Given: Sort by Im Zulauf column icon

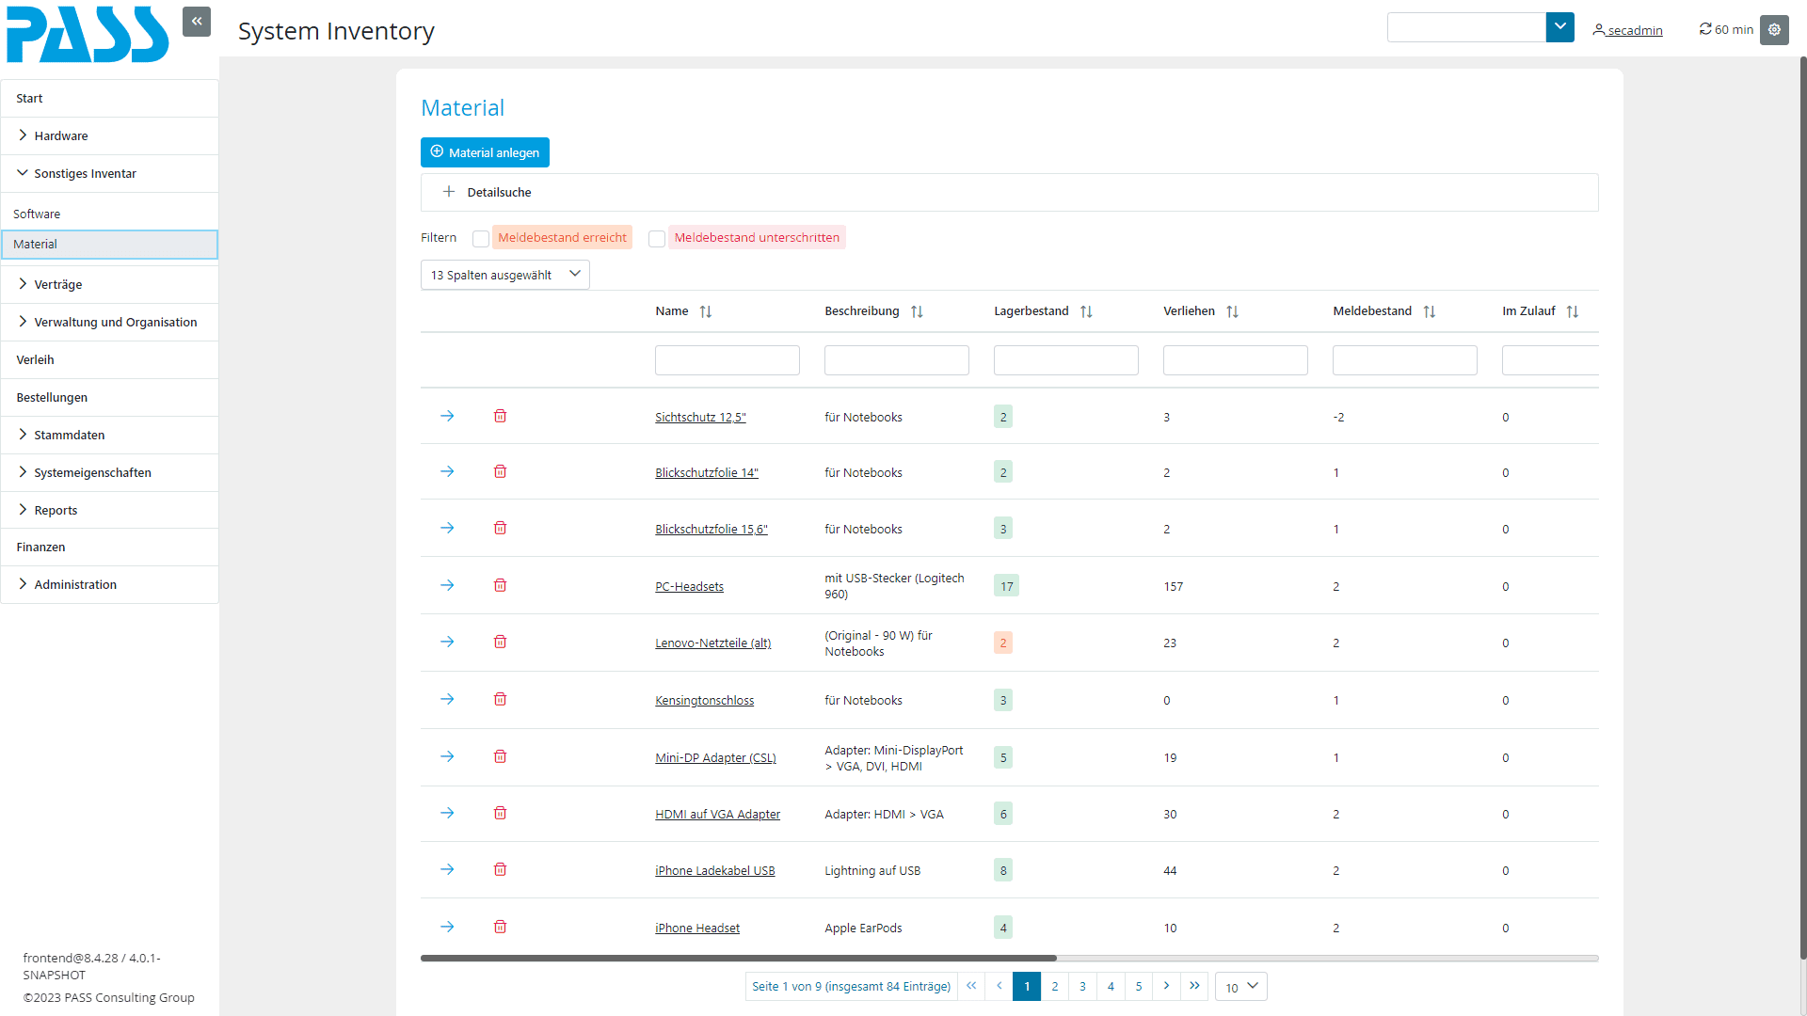Looking at the screenshot, I should pyautogui.click(x=1573, y=311).
